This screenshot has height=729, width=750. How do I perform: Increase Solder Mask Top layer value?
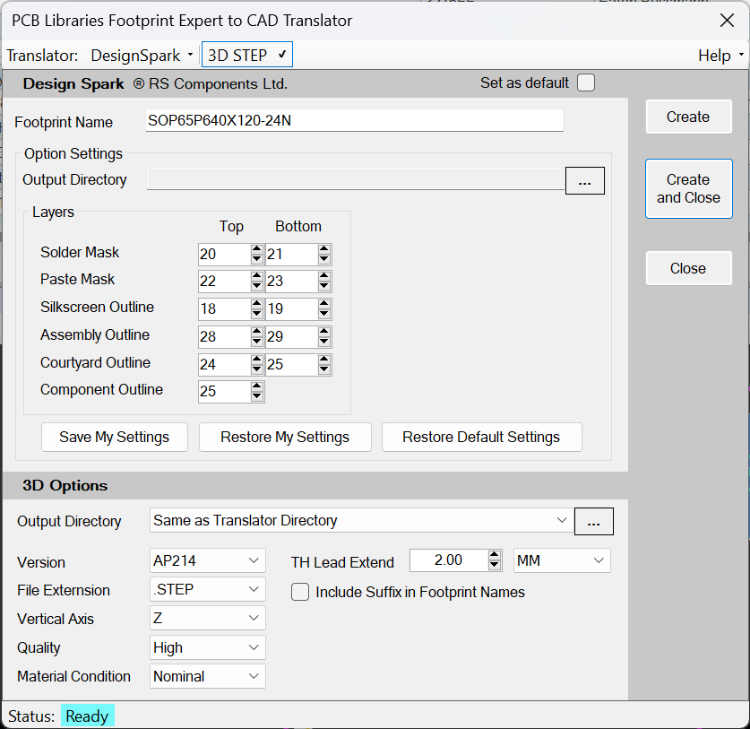[257, 249]
